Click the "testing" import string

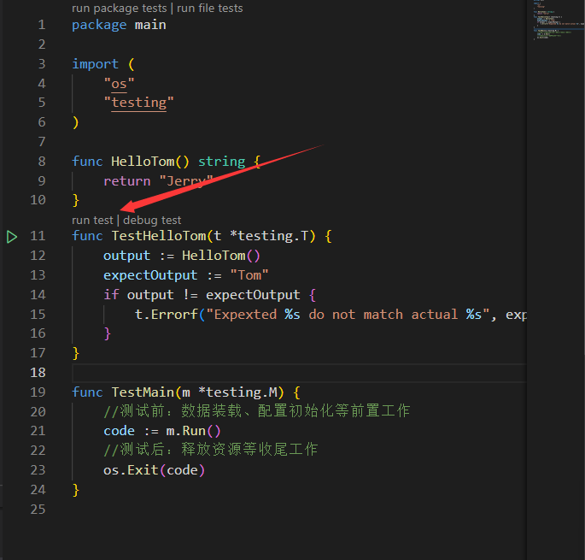139,103
